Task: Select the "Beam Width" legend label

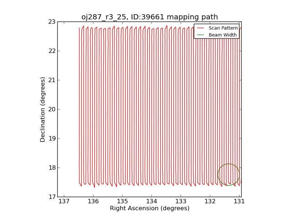Action: click(223, 35)
